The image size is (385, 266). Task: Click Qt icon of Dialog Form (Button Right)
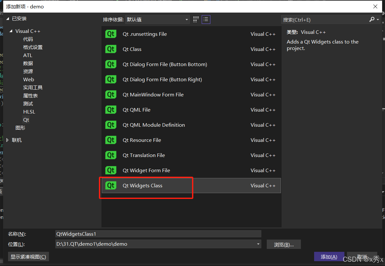(111, 79)
